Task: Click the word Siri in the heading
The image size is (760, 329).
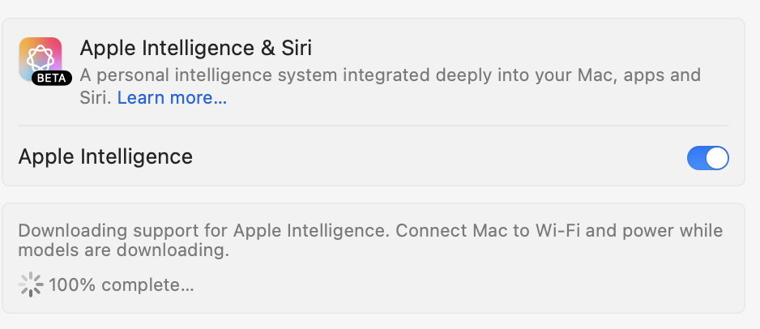Action: point(297,48)
